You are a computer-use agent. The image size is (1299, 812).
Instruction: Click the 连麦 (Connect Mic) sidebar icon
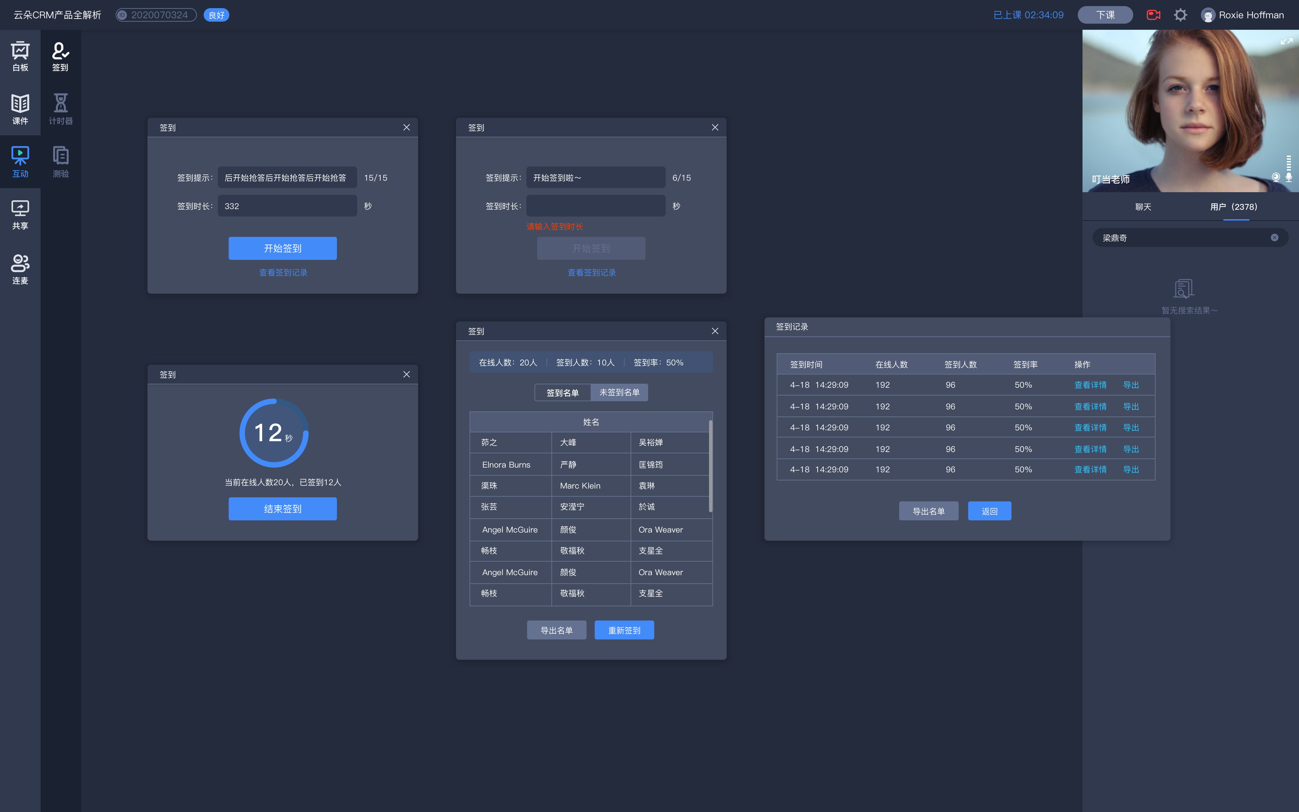(21, 267)
